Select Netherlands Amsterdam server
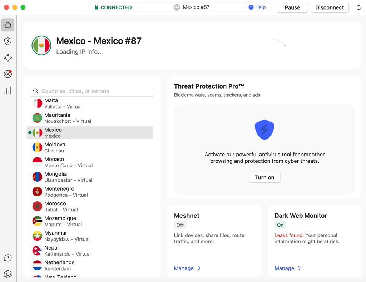 point(90,265)
